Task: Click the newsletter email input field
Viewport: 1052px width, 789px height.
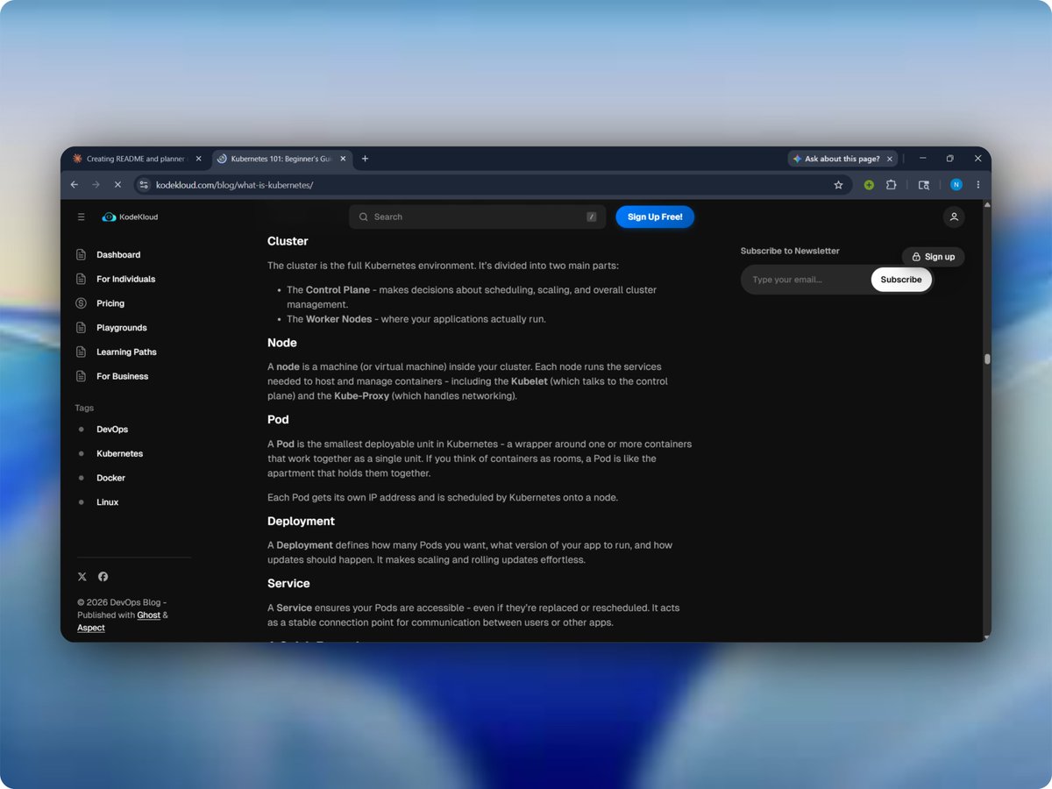Action: 808,280
